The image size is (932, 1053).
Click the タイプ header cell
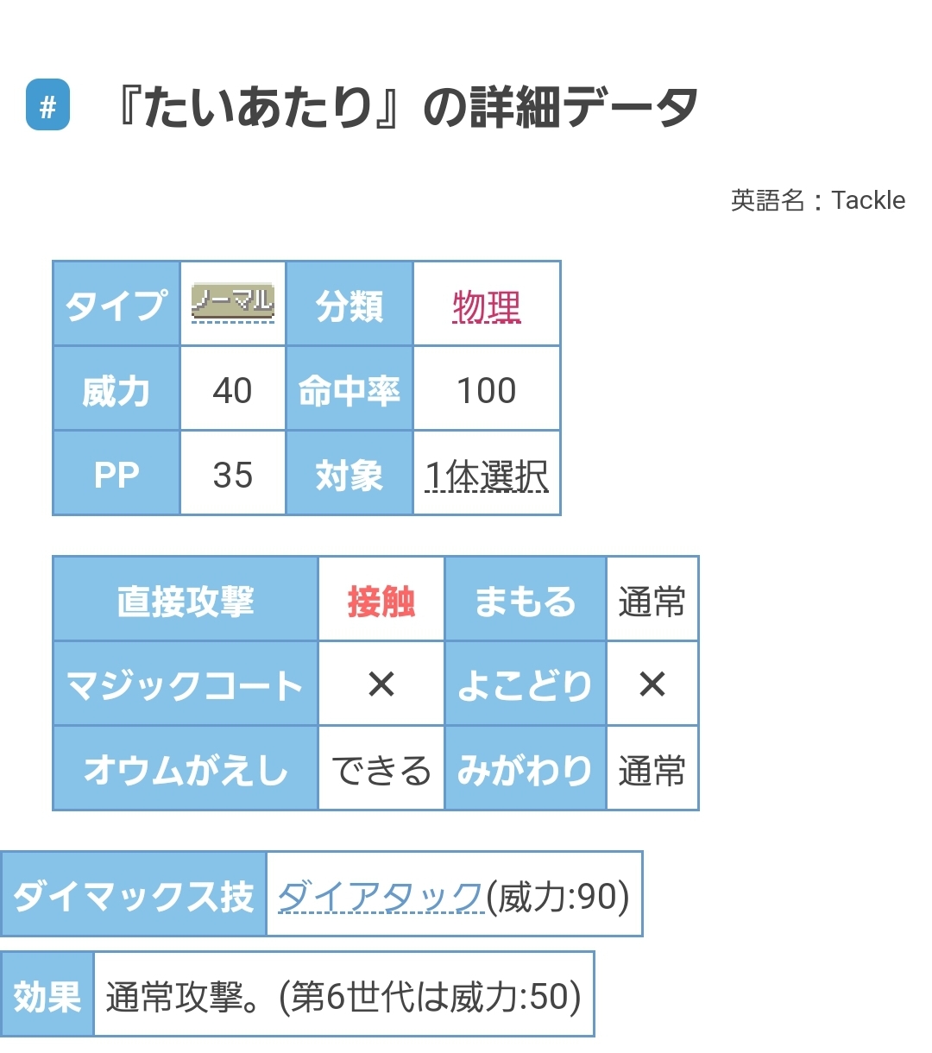pos(116,306)
